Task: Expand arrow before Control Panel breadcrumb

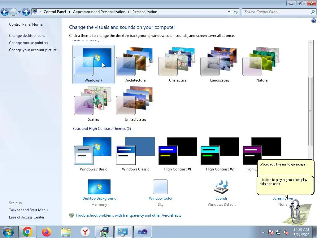Action: (x=40, y=12)
